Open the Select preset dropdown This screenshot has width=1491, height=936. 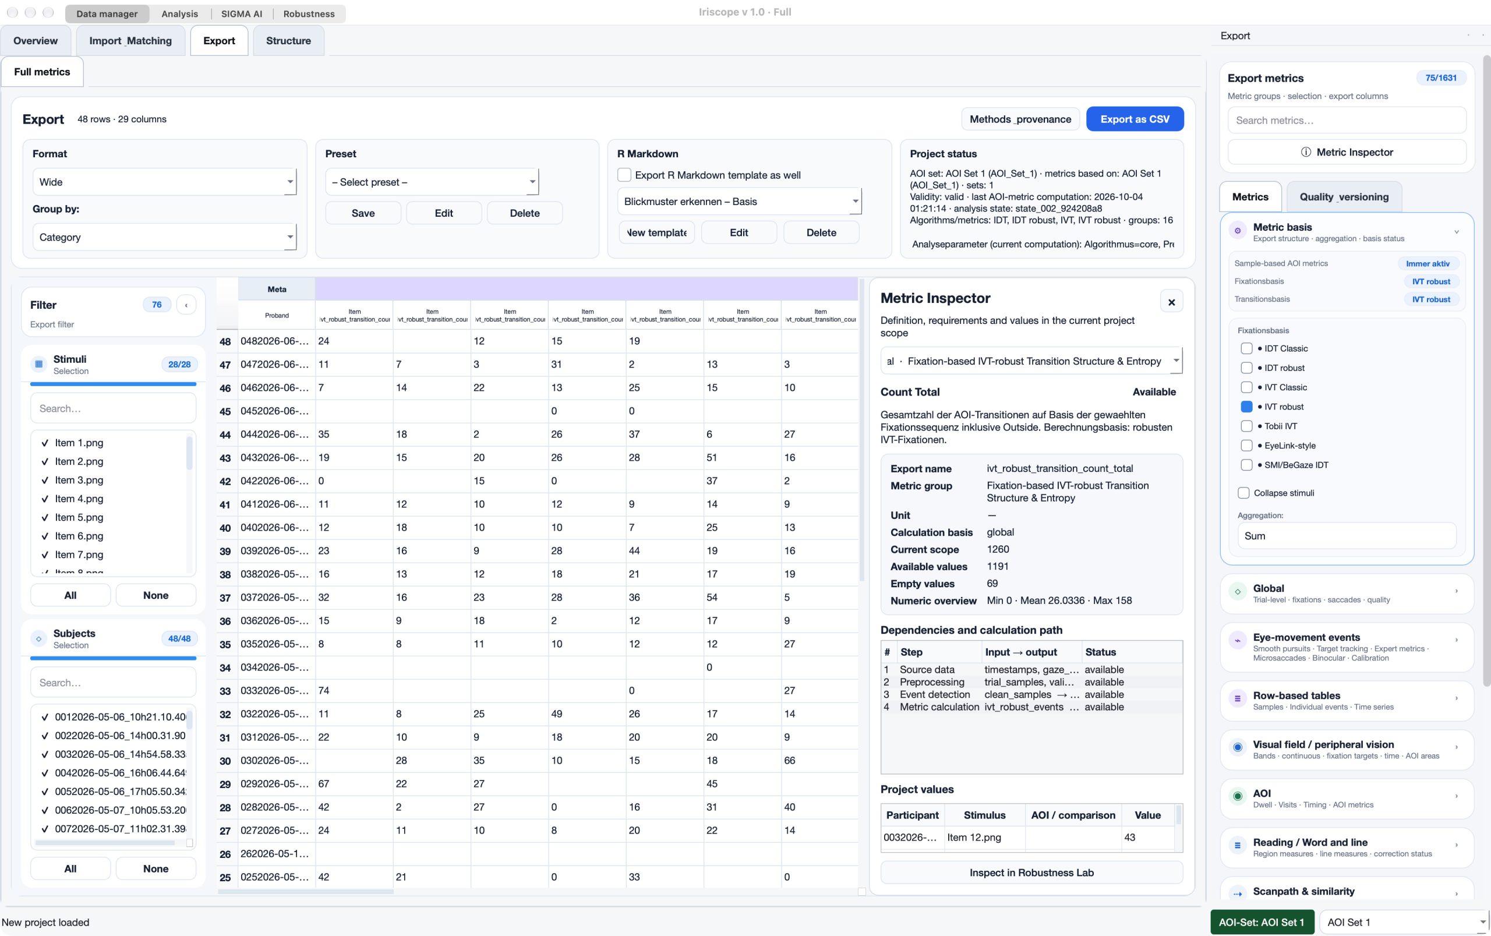coord(432,182)
